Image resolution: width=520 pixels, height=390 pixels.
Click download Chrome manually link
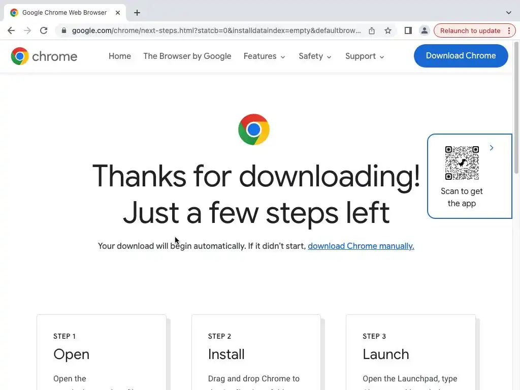pyautogui.click(x=361, y=246)
